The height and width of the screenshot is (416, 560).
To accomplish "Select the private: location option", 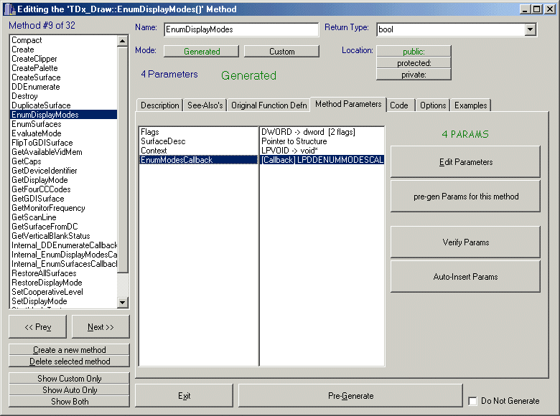I will (414, 75).
